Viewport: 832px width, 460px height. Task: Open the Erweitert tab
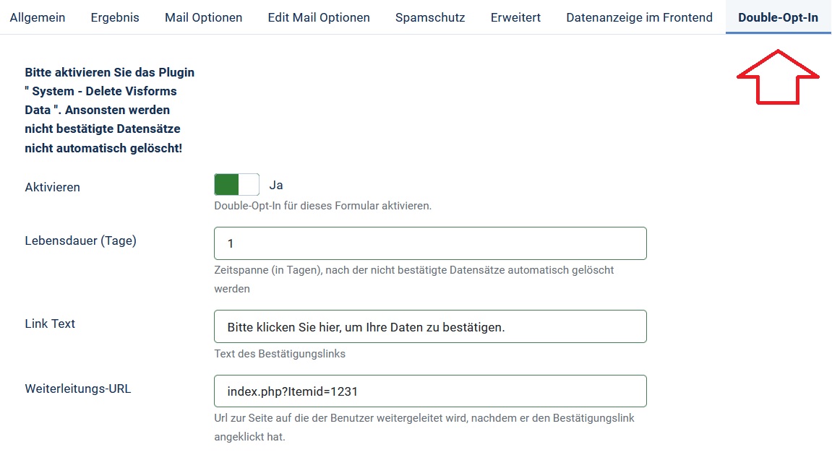(515, 17)
